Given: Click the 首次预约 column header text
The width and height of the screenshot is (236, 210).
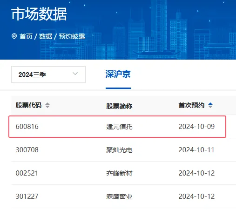Looking at the screenshot, I should point(191,105).
